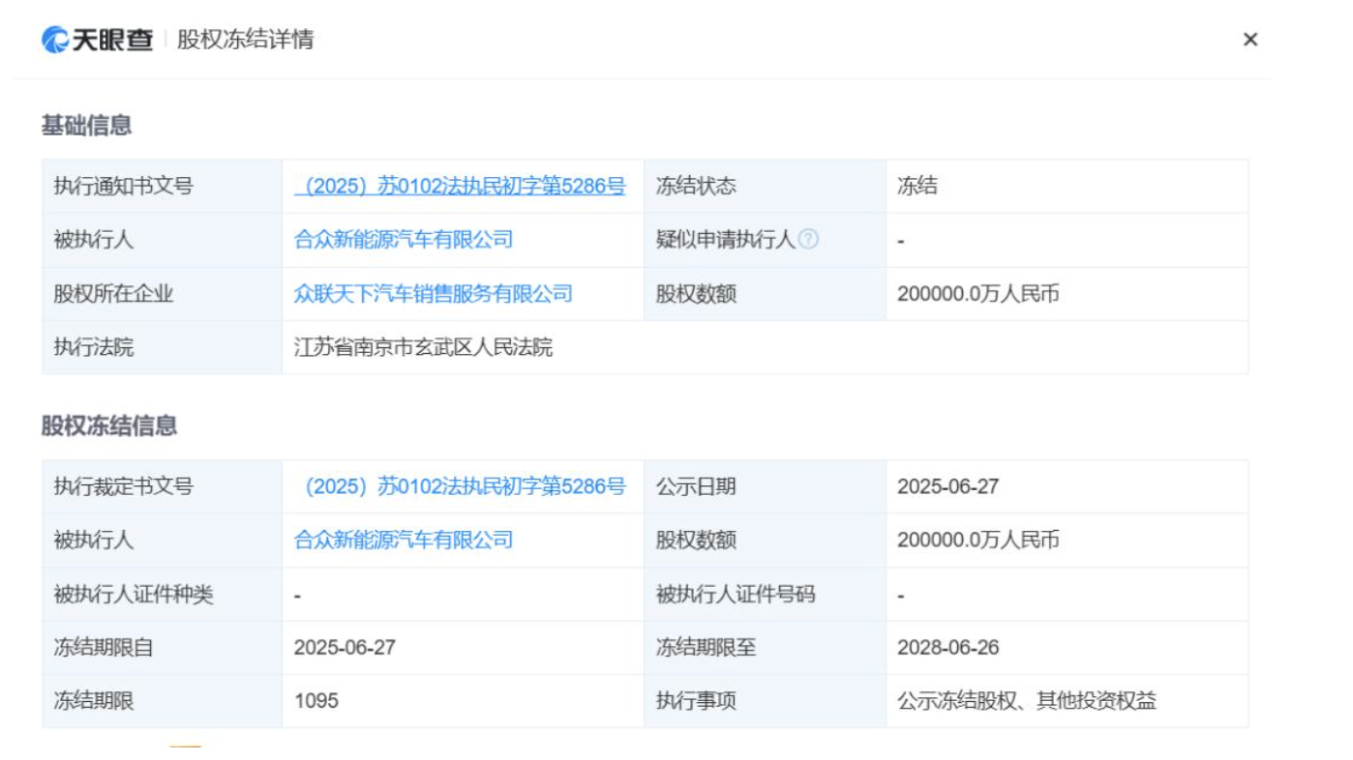Click the 1095 freeze duration value
This screenshot has height=760, width=1353.
point(316,700)
